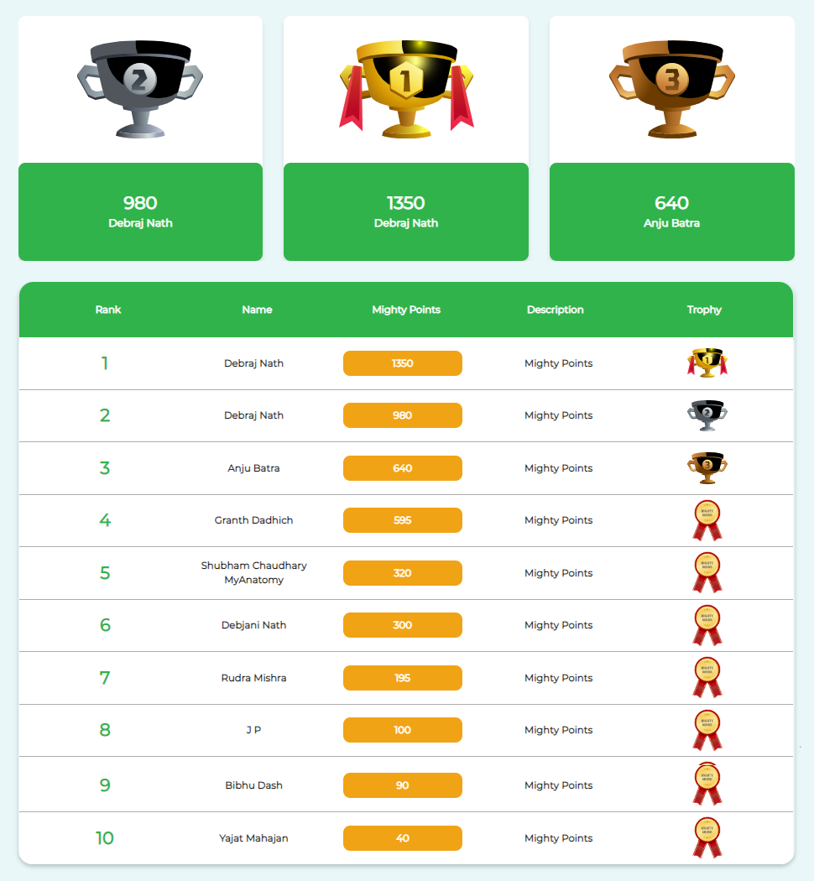Click the green 640 Anju Batra card

tap(672, 211)
